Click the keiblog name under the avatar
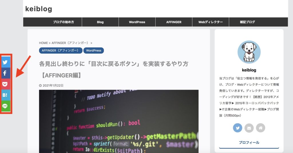The image size is (293, 153). tap(249, 70)
